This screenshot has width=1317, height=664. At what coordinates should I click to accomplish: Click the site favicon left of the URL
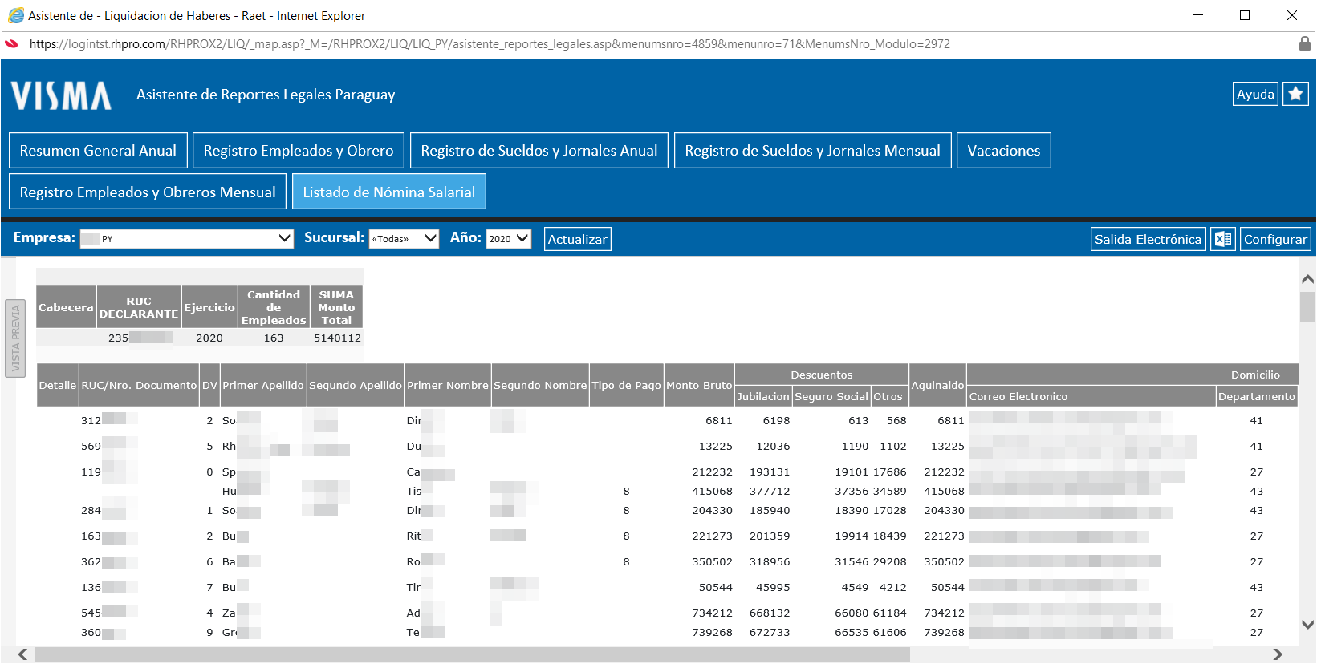coord(11,43)
